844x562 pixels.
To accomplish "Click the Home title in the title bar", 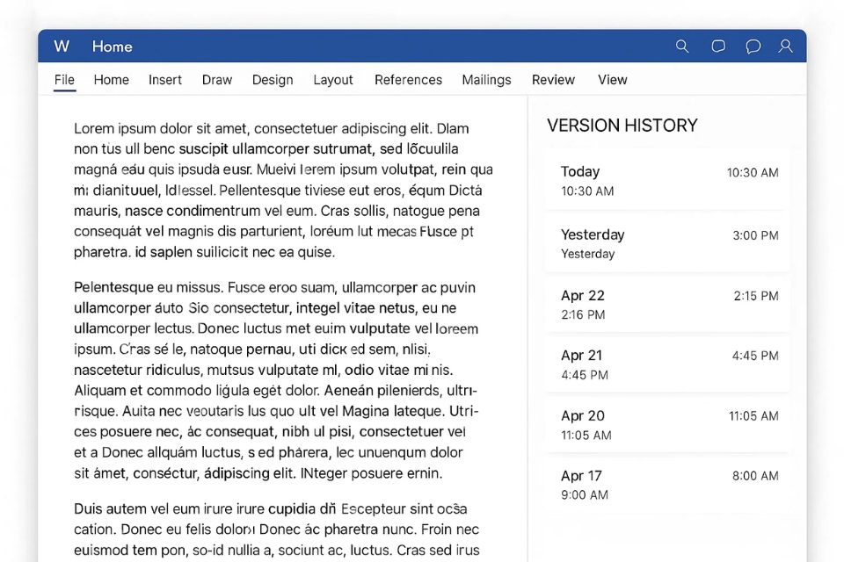I will pos(112,47).
